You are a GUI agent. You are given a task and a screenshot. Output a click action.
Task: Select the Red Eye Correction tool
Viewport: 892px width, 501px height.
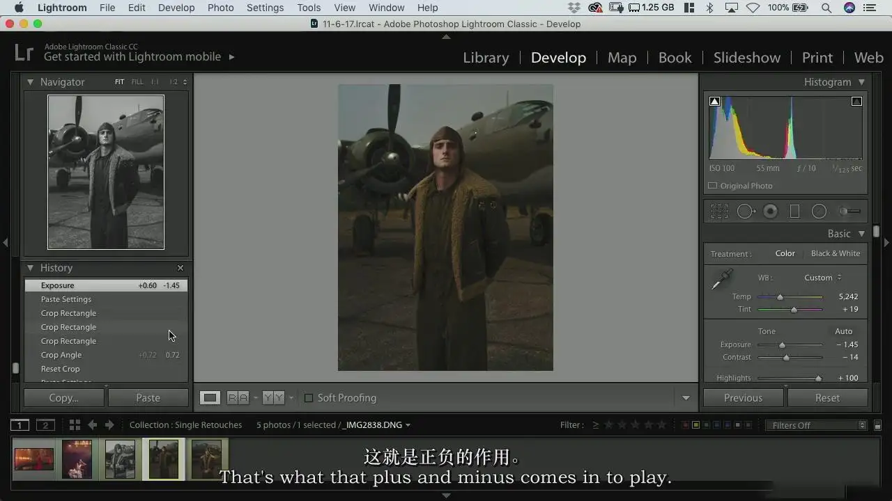(770, 211)
